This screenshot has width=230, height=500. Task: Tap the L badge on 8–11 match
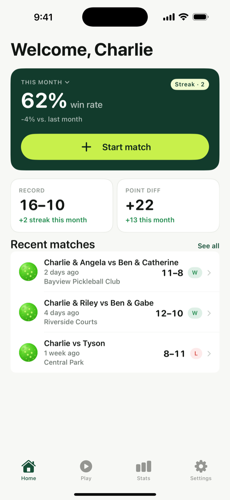tap(196, 353)
